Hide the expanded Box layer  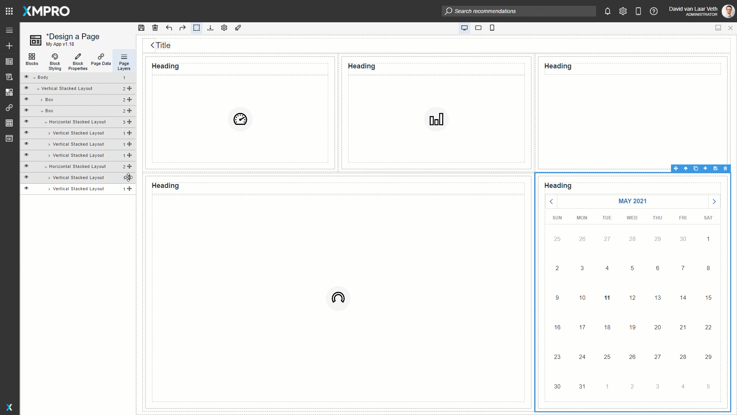(x=26, y=110)
